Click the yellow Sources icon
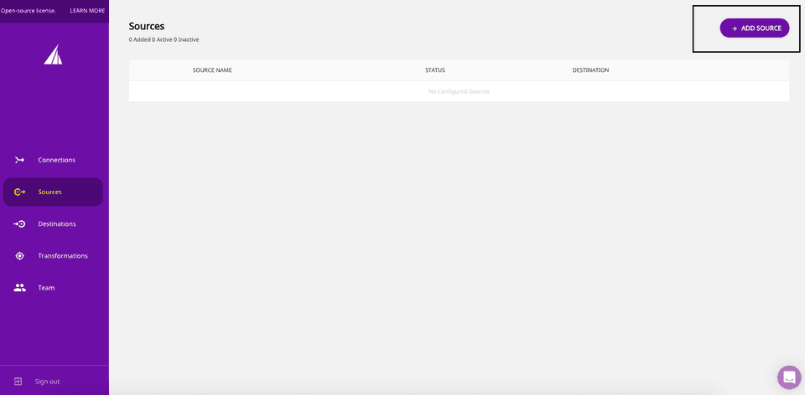 (20, 192)
